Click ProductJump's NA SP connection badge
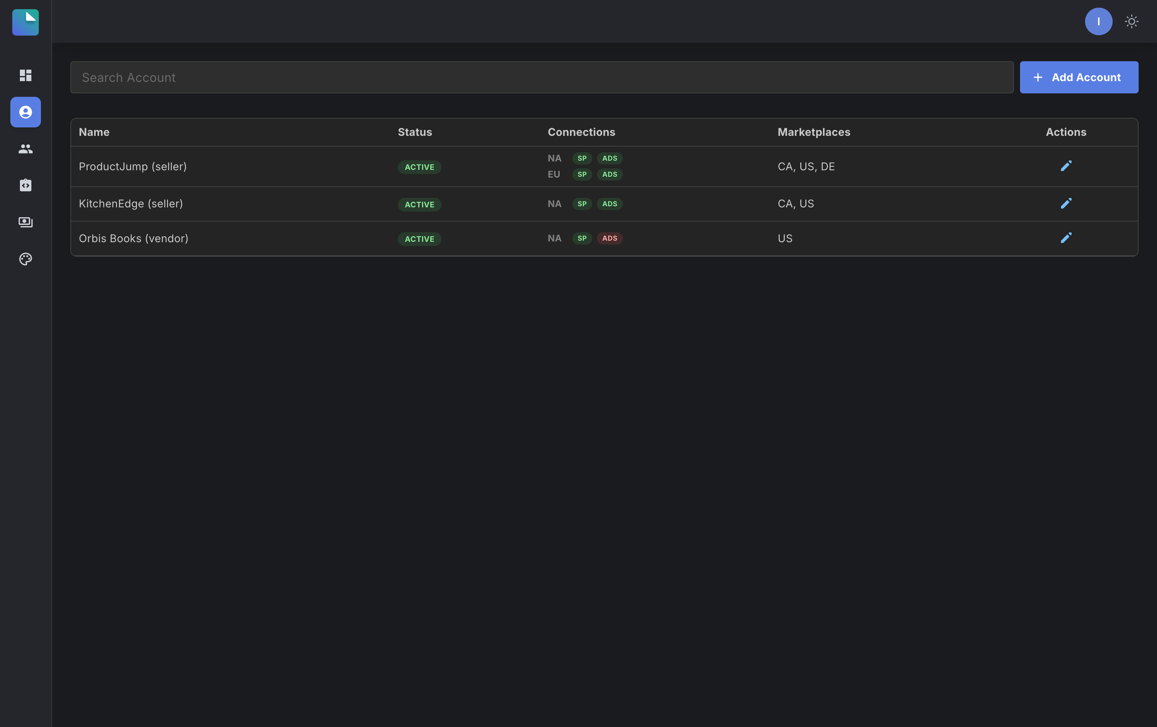Viewport: 1157px width, 727px height. click(582, 158)
